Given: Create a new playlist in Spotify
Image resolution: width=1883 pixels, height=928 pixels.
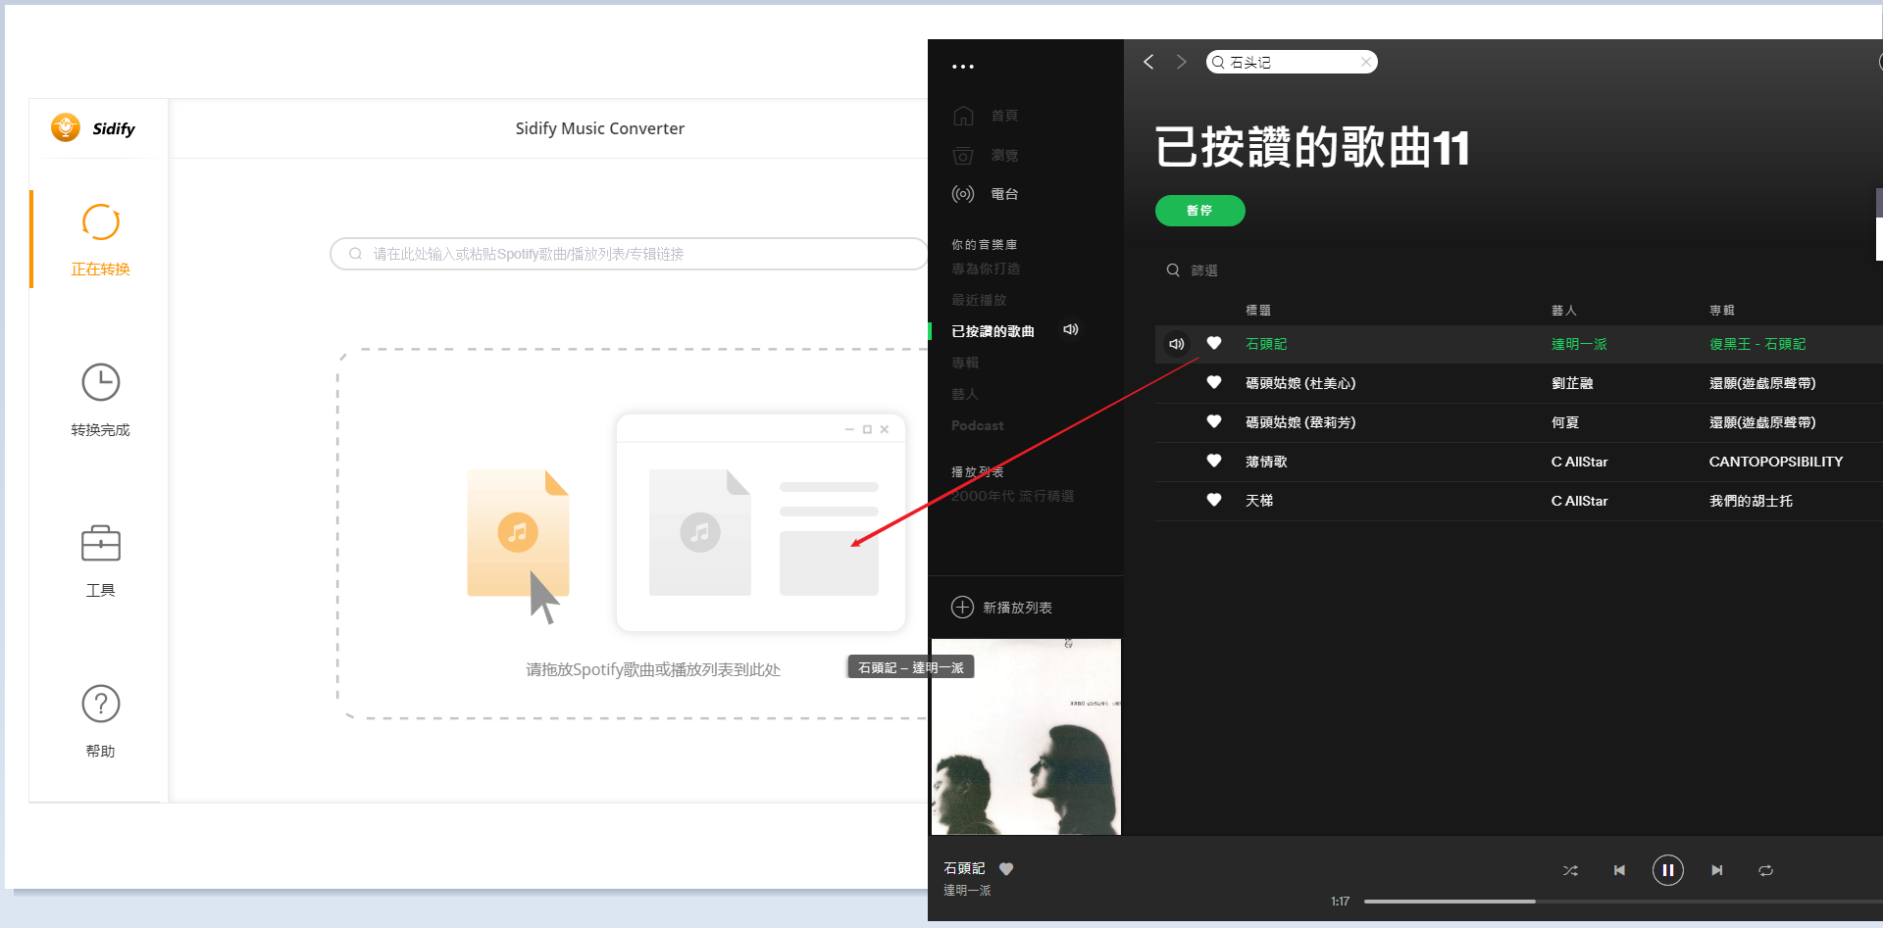Looking at the screenshot, I should point(1017,608).
